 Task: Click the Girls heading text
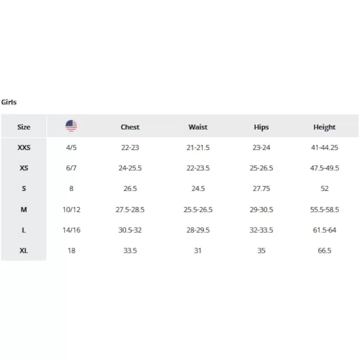coord(9,102)
